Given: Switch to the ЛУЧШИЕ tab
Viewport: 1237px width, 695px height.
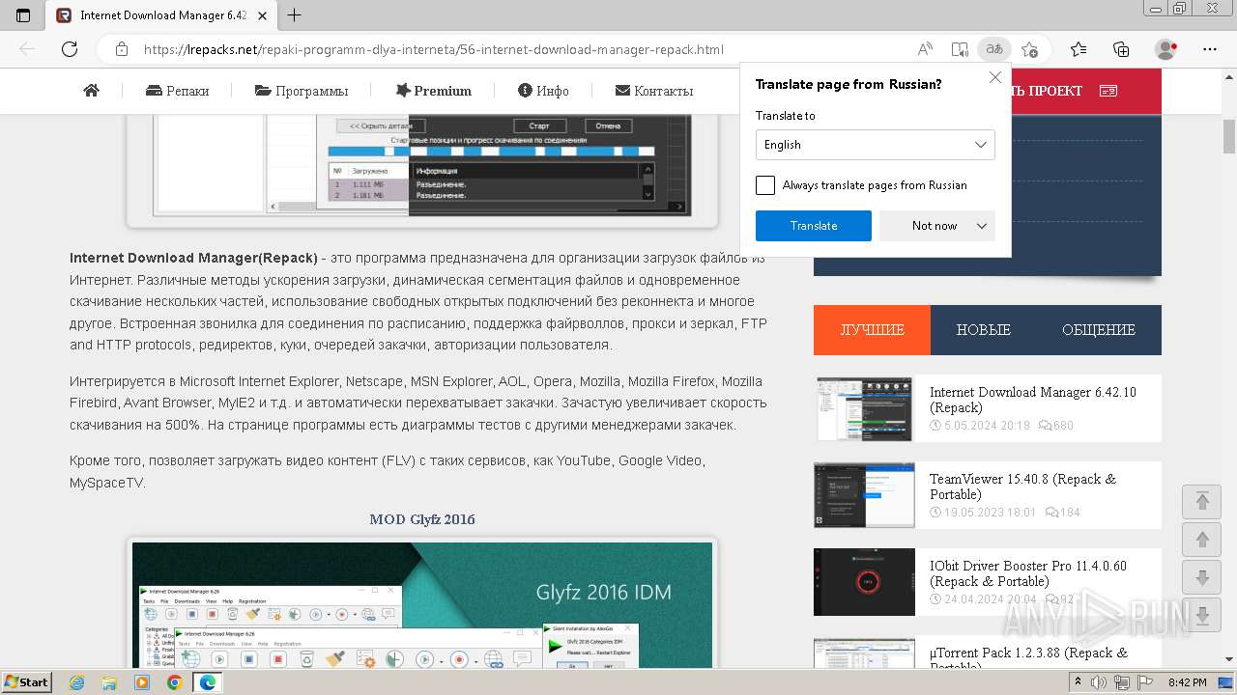Looking at the screenshot, I should click(x=872, y=330).
